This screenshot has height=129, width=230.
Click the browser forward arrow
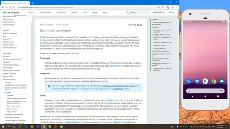(x=6, y=7)
